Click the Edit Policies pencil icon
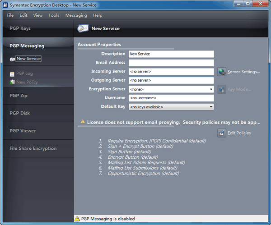This screenshot has width=271, height=225. pyautogui.click(x=222, y=133)
